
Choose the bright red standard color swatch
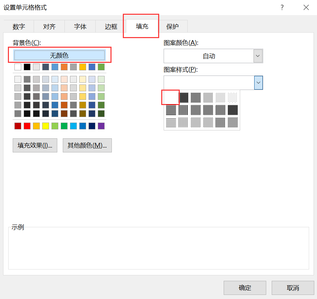pyautogui.click(x=27, y=126)
